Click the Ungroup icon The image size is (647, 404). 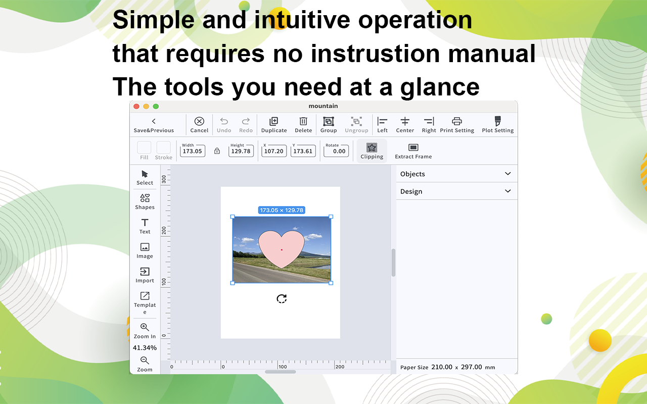[x=356, y=121]
